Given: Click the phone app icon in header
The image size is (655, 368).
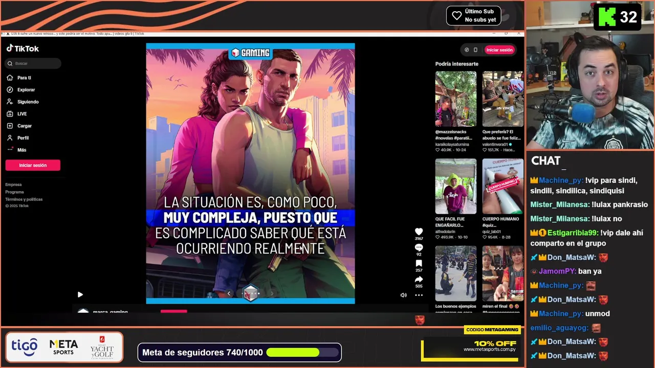Looking at the screenshot, I should [x=475, y=50].
